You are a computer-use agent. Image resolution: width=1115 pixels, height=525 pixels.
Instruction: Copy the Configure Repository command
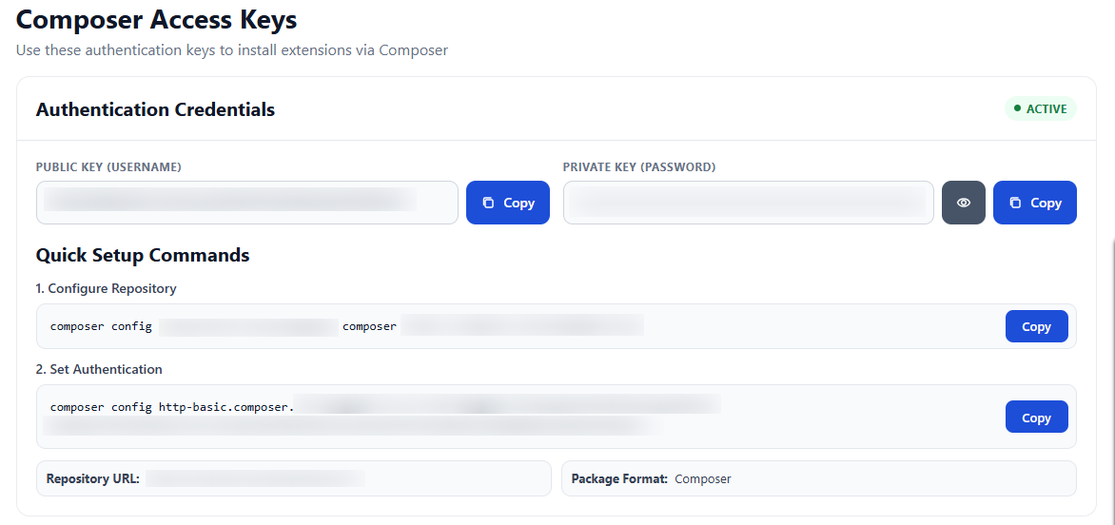(1036, 326)
